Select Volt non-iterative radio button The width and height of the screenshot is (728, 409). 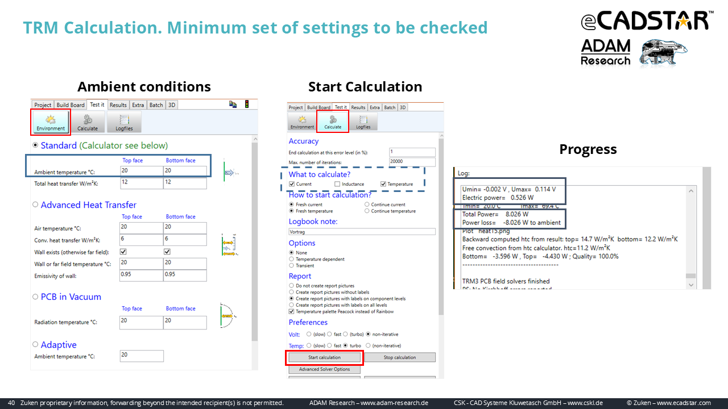[369, 334]
